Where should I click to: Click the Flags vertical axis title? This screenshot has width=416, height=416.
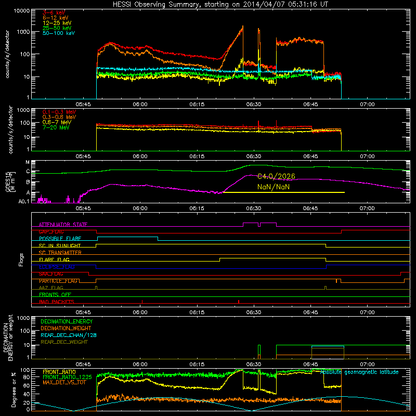click(21, 259)
